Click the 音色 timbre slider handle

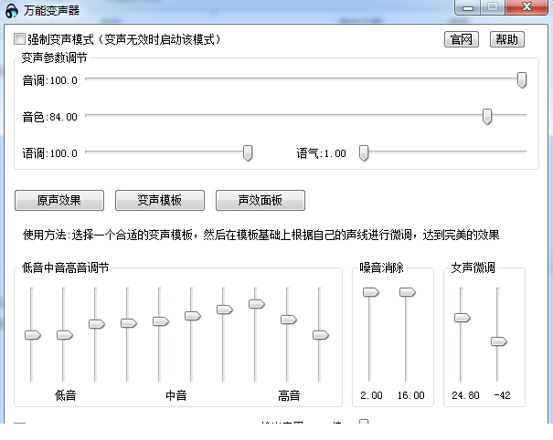coord(487,117)
